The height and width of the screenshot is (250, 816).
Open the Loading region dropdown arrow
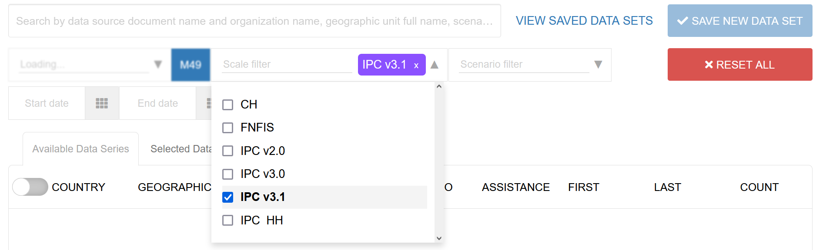[158, 65]
